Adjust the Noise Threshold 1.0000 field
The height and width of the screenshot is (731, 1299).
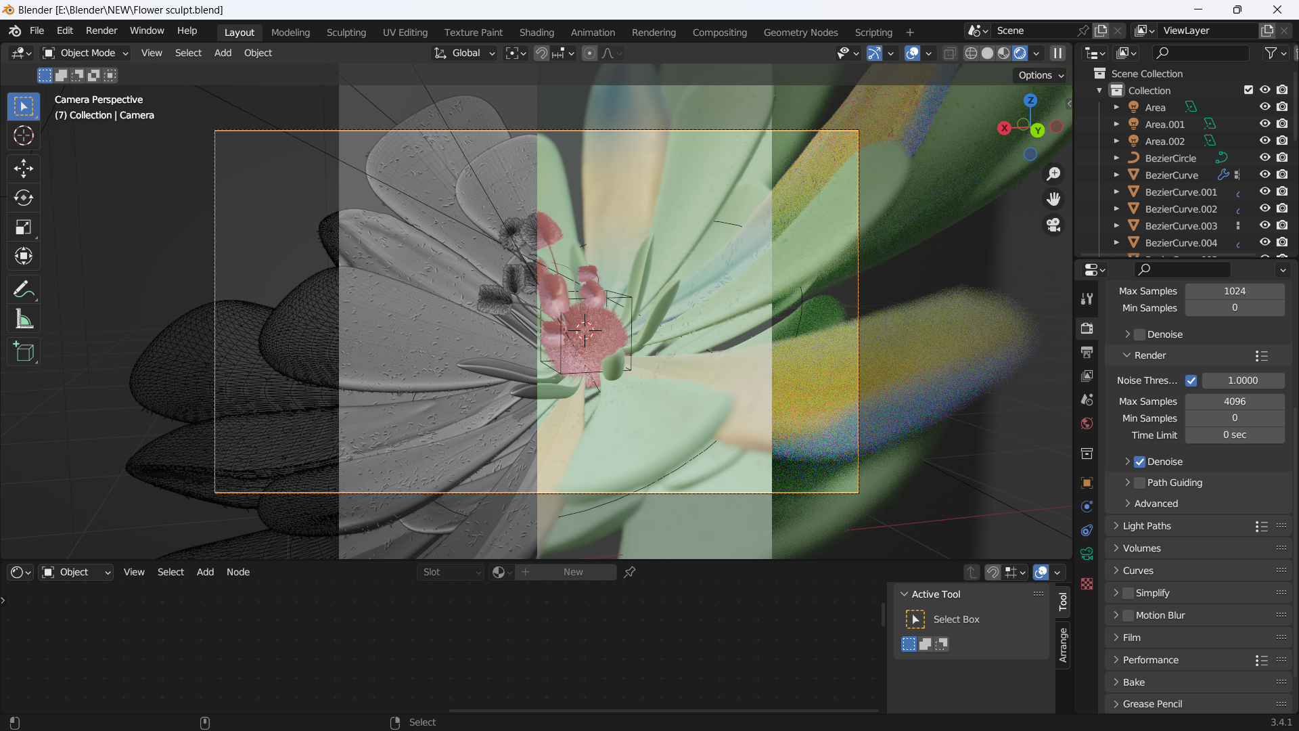[1242, 380]
